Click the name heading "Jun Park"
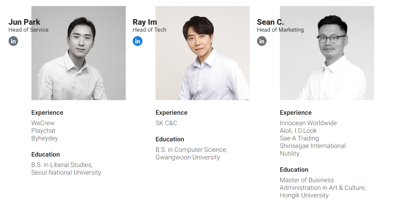Screen dimensions: 397x212 [x=24, y=22]
